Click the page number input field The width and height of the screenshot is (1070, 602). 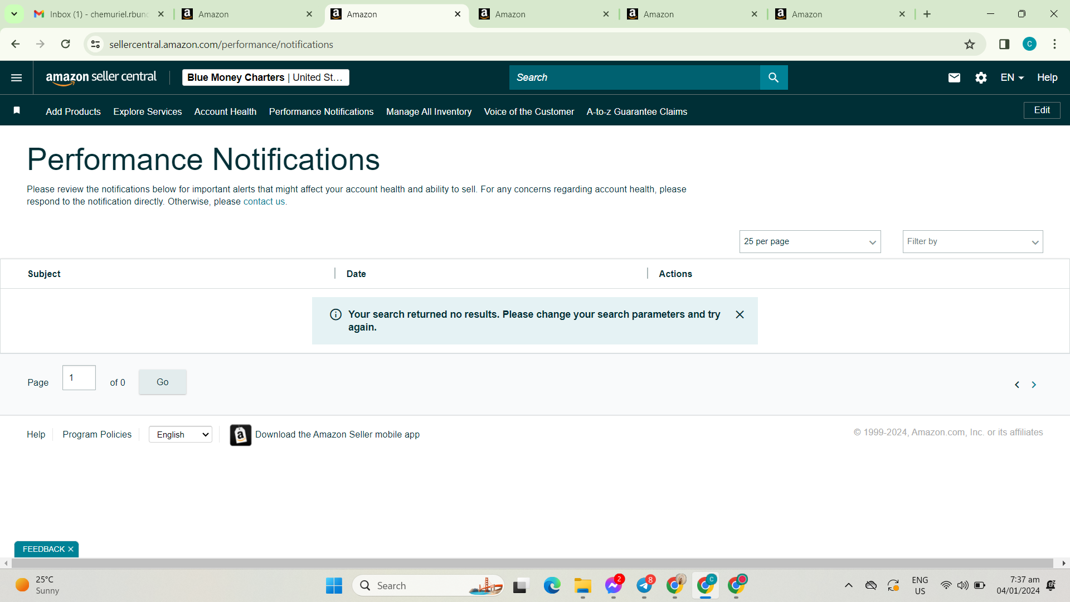pos(79,378)
